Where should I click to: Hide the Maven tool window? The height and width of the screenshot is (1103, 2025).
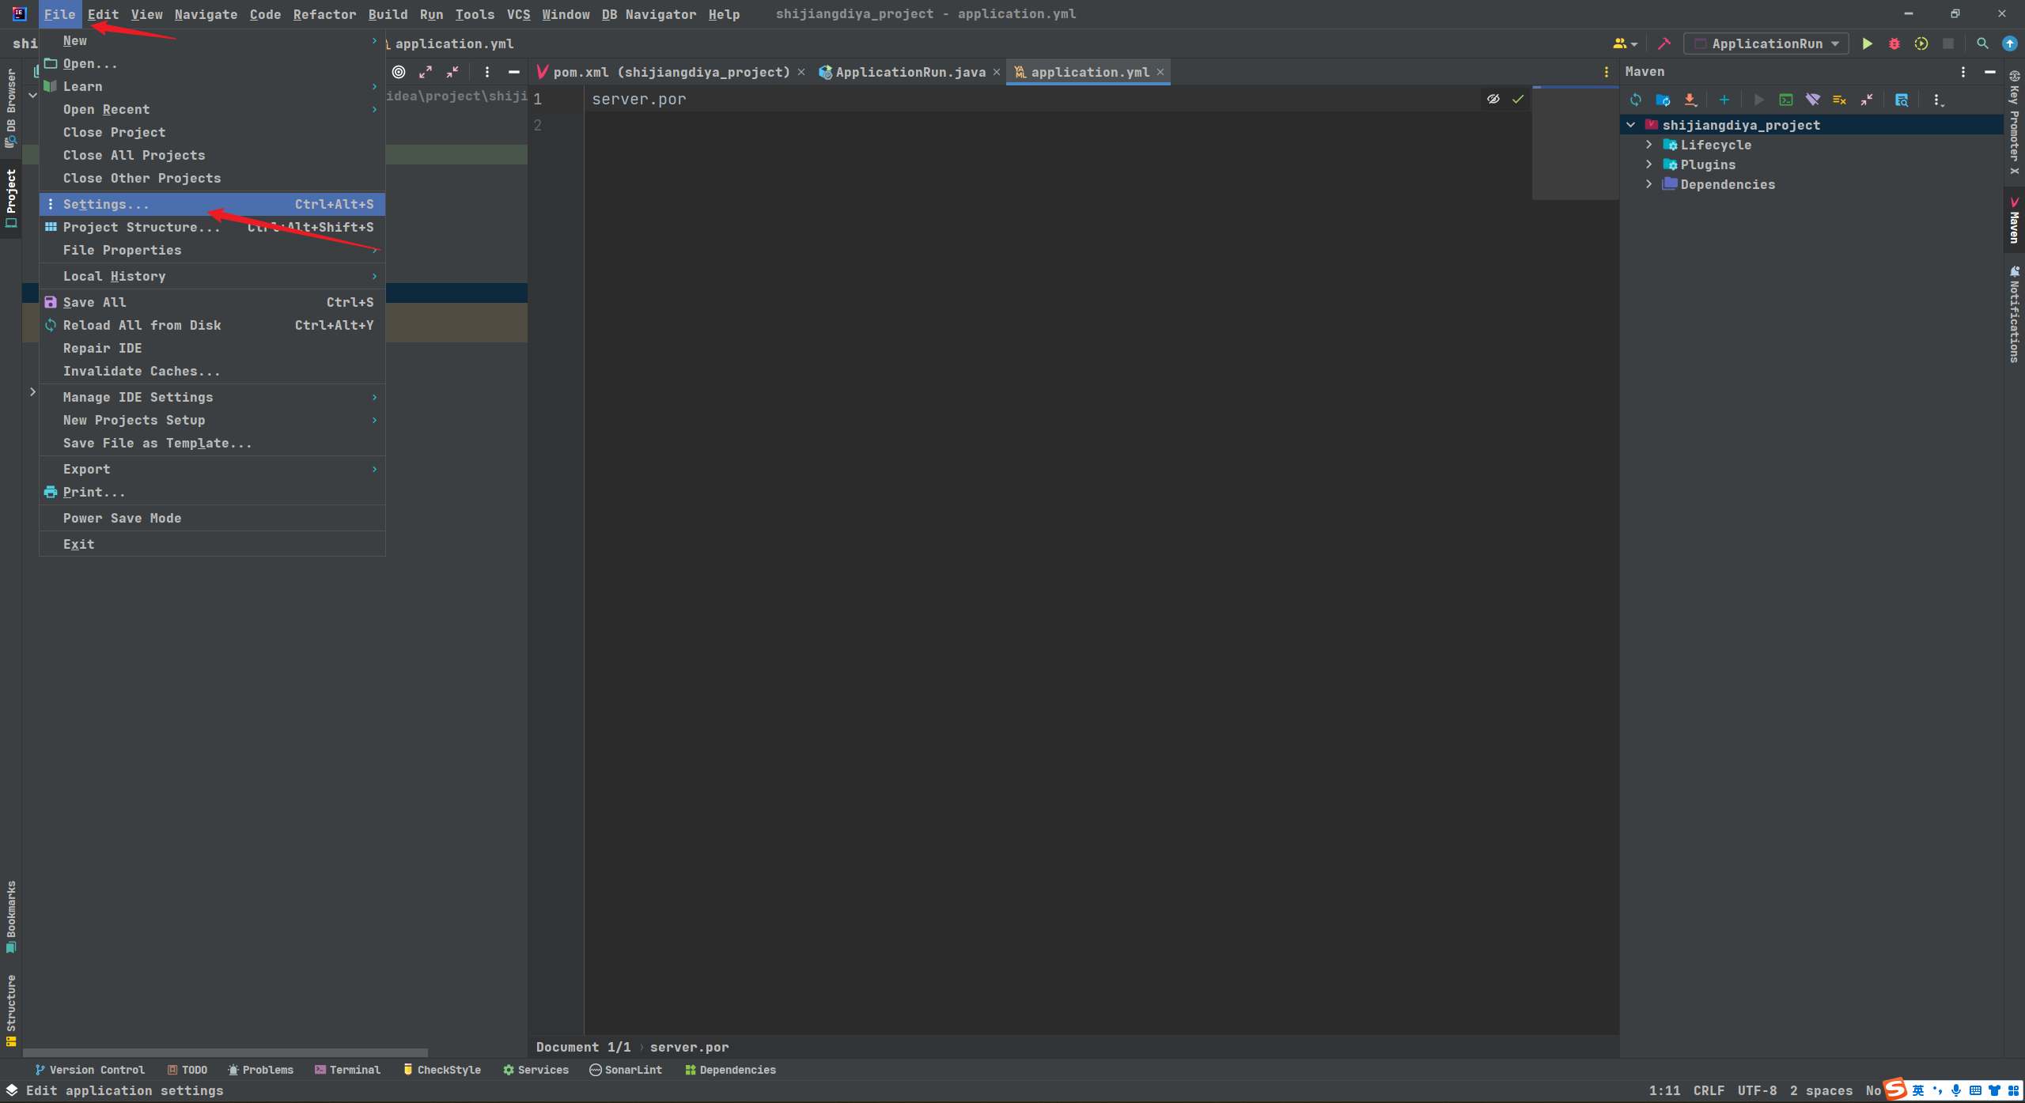click(1989, 72)
